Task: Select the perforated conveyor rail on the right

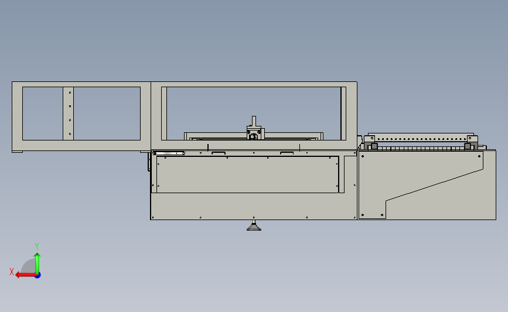Action: 421,139
